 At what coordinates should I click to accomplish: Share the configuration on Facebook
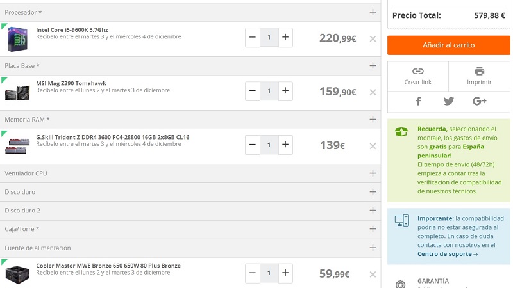click(x=418, y=101)
